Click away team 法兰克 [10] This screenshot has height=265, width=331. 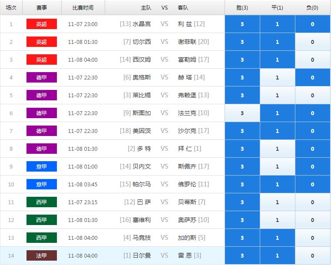tap(193, 113)
